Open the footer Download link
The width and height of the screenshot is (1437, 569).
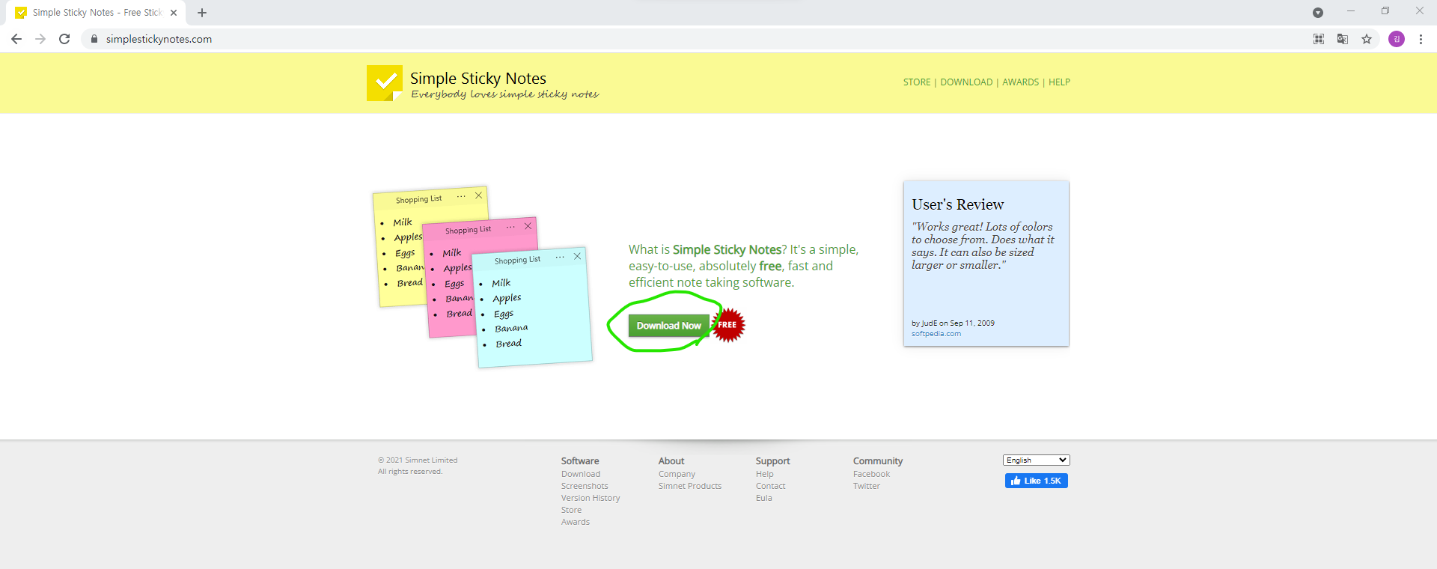tap(581, 474)
